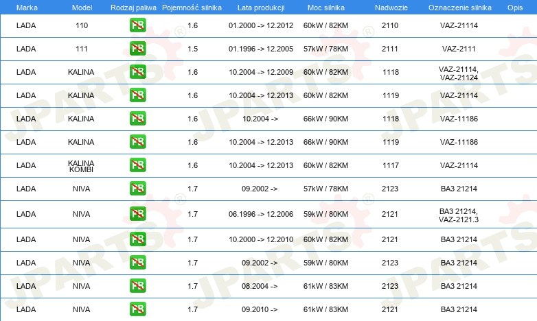Click production dates 01.2000 -> 12.2012
This screenshot has width=537, height=321.
click(261, 25)
